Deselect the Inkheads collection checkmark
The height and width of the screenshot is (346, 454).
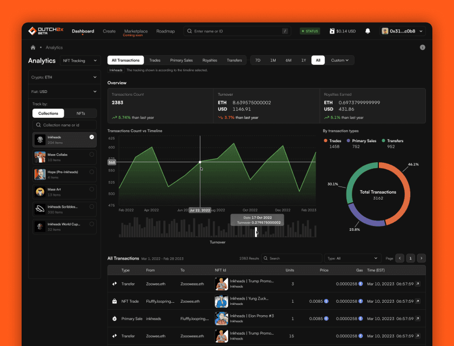(91, 137)
